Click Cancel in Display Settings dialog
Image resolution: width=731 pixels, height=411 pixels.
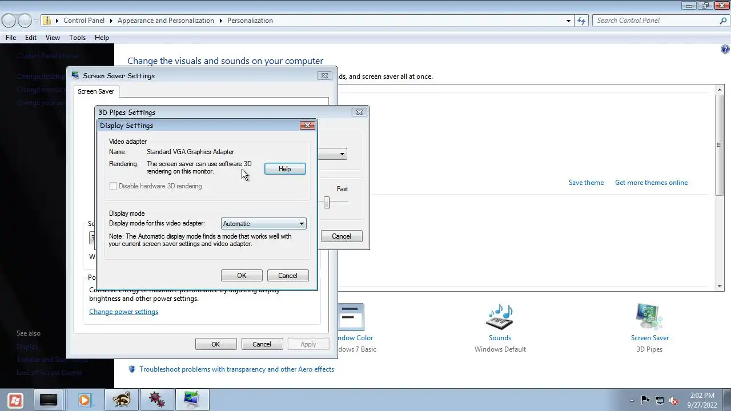(x=288, y=276)
